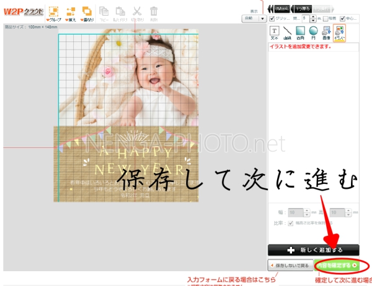Select the baby photo on the canvas
The width and height of the screenshot is (372, 286).
click(x=128, y=77)
